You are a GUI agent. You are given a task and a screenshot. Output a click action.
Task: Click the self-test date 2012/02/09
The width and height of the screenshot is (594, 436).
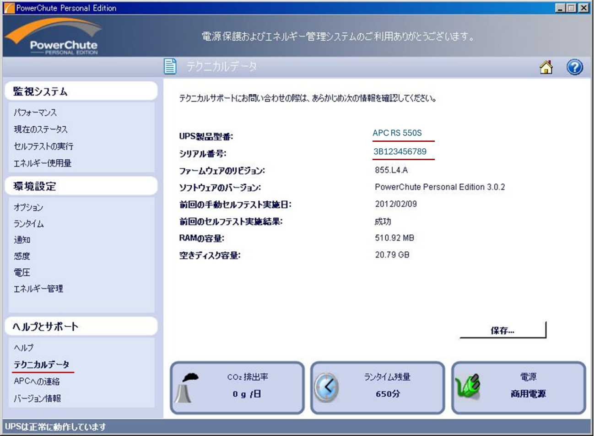tap(396, 204)
